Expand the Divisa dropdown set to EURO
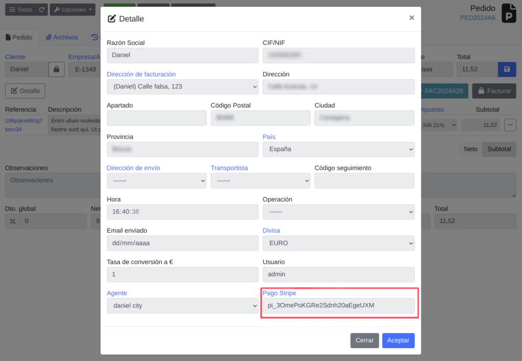Image resolution: width=522 pixels, height=361 pixels. click(x=338, y=243)
